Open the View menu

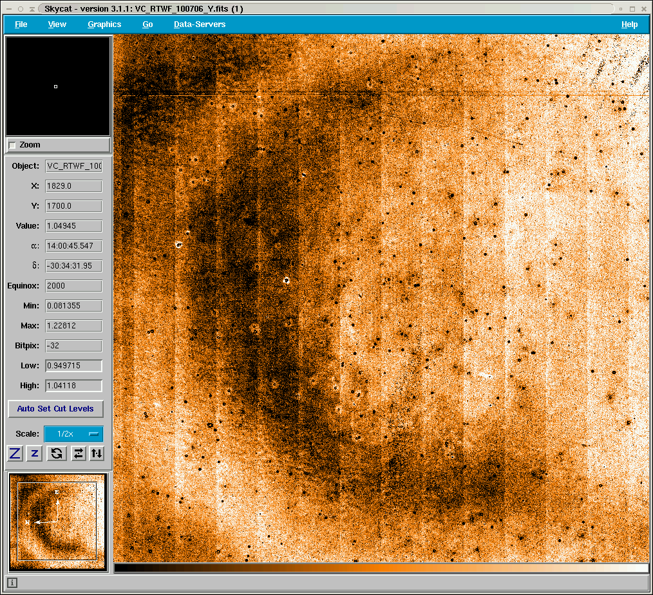tap(57, 24)
